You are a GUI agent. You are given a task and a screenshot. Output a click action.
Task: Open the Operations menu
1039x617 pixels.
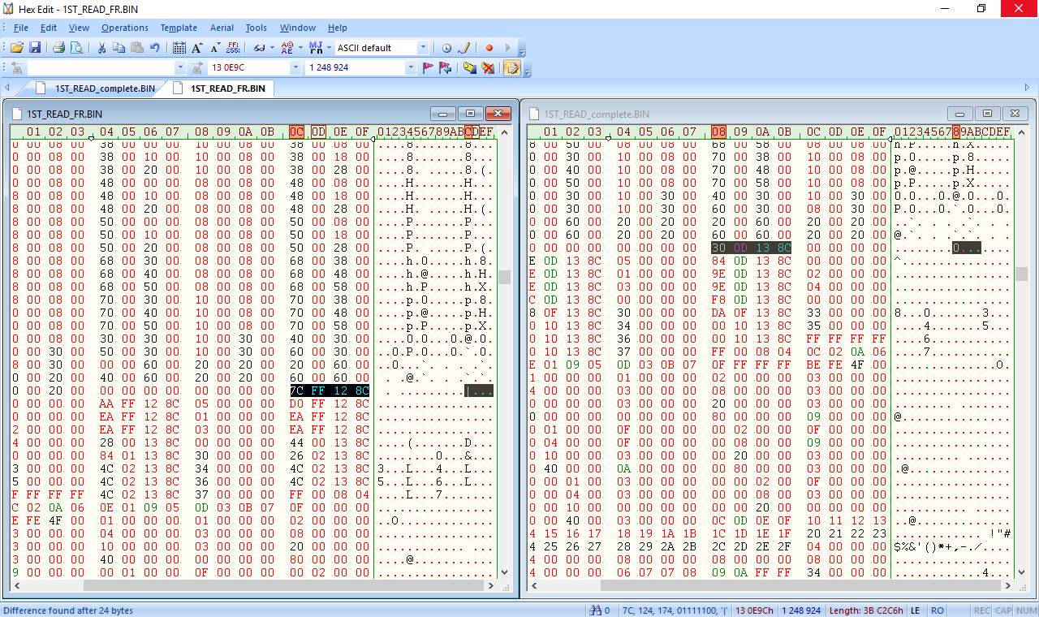125,28
